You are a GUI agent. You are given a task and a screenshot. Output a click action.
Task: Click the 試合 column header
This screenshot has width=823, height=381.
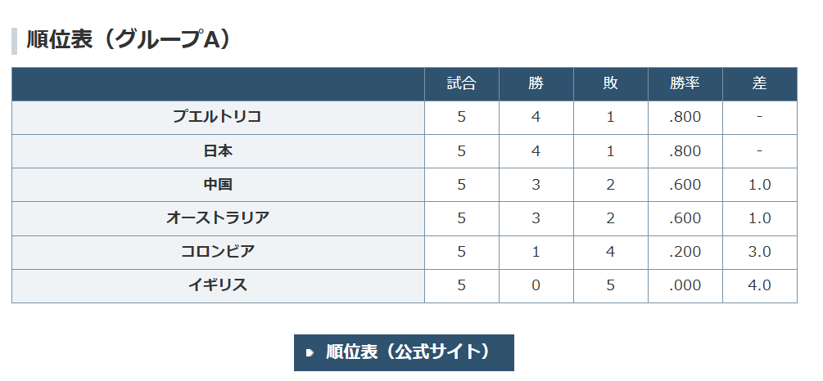point(461,83)
